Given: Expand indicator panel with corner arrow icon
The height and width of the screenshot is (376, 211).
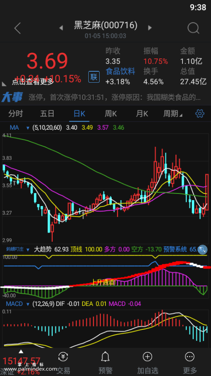Looking at the screenshot, I should 203,249.
